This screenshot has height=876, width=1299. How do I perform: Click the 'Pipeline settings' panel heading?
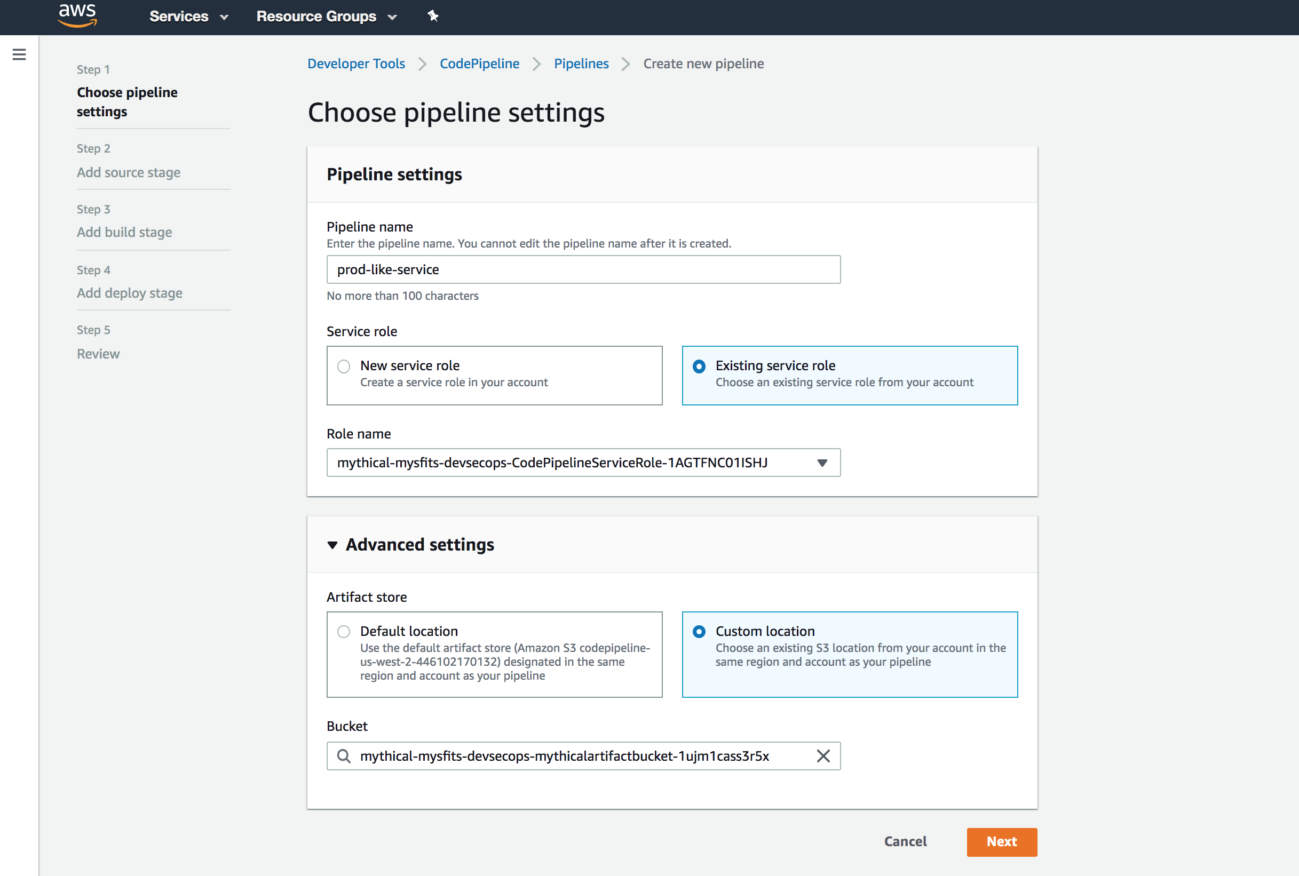tap(394, 174)
